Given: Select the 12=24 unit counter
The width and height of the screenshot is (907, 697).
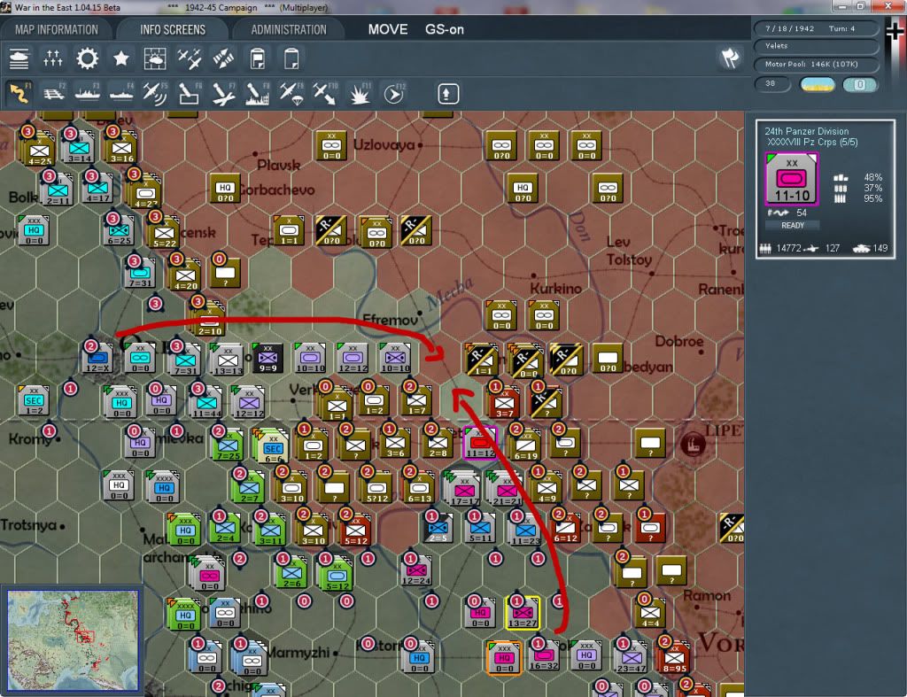Looking at the screenshot, I should pos(415,570).
